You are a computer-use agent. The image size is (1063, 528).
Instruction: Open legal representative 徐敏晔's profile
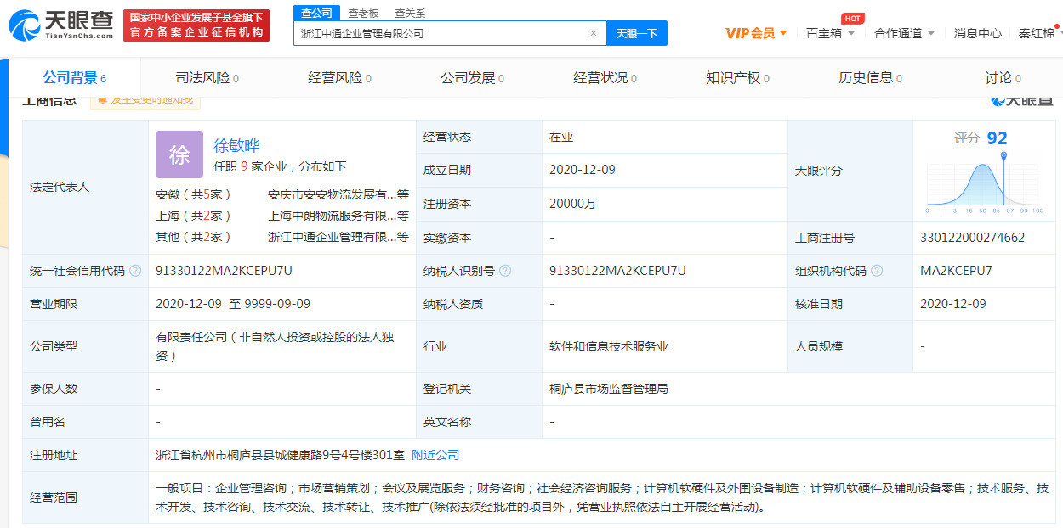pos(236,145)
